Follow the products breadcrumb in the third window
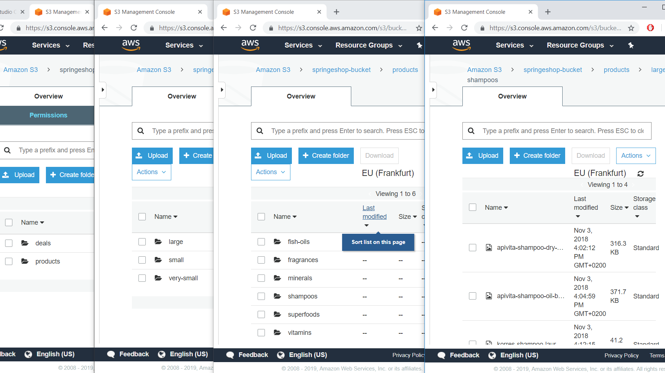 pyautogui.click(x=405, y=70)
